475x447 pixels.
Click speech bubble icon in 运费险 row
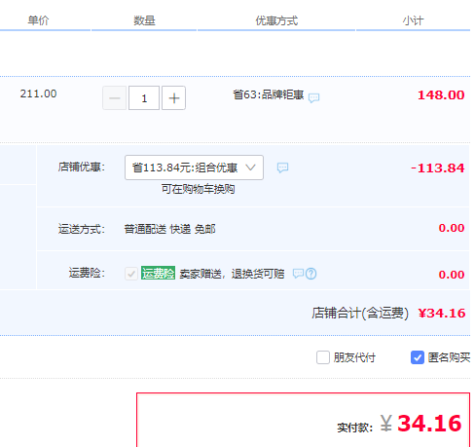[298, 274]
